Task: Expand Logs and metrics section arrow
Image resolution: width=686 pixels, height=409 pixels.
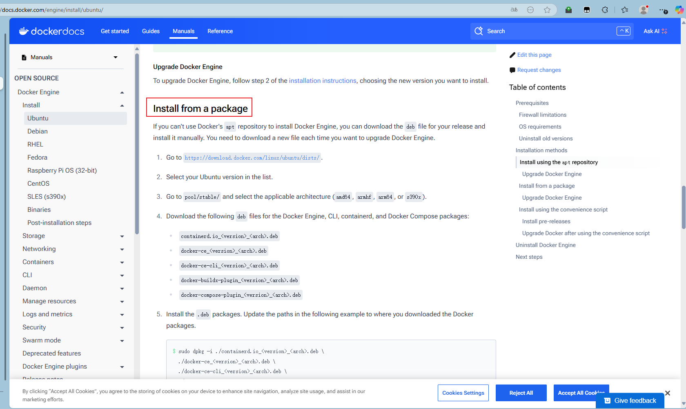Action: point(122,315)
